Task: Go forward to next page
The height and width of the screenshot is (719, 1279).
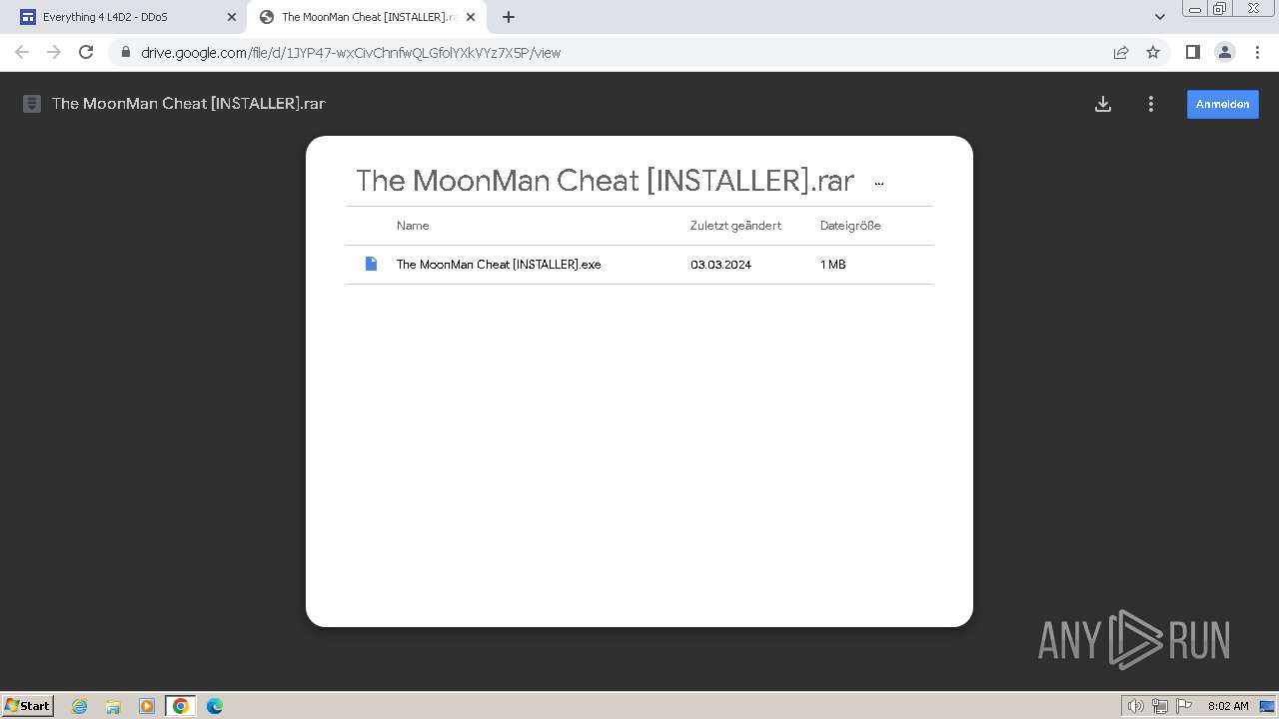Action: (x=54, y=52)
